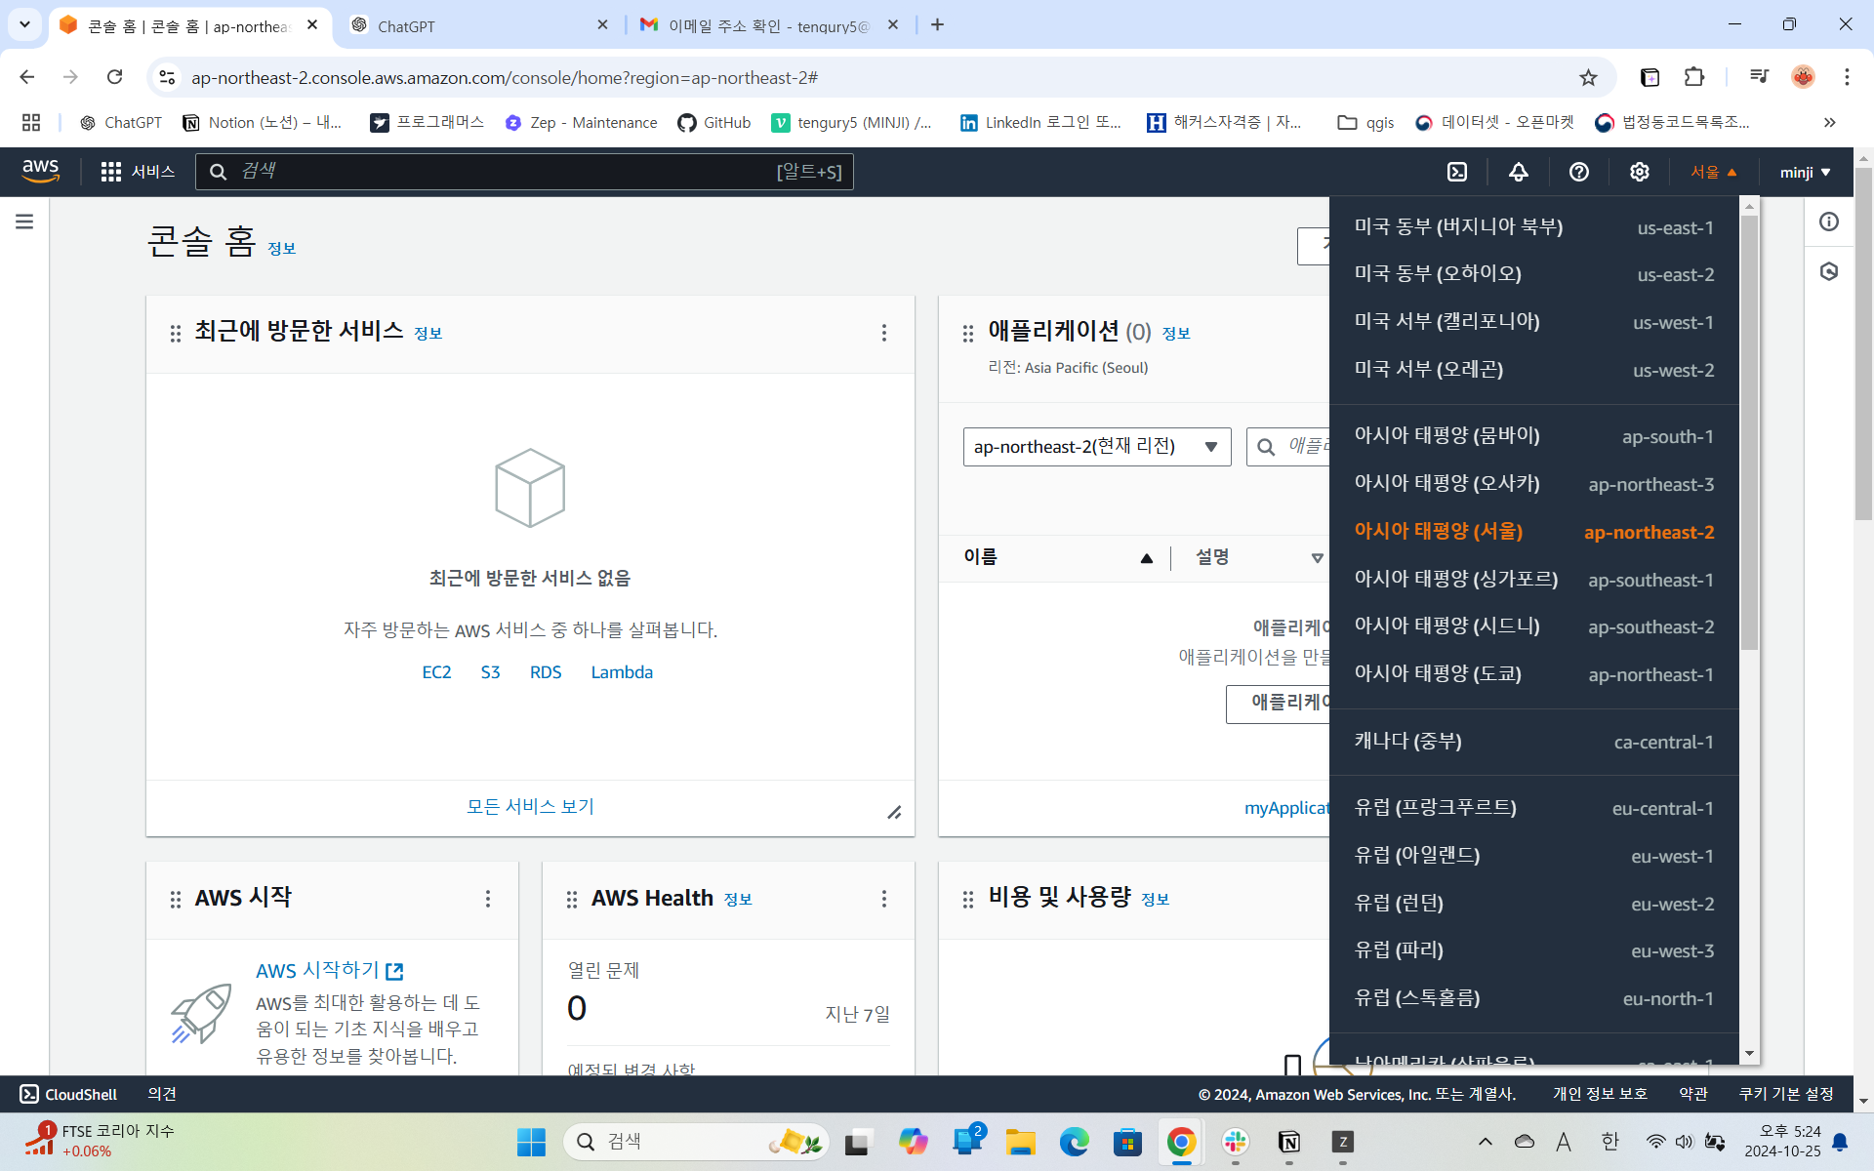Click drag handle of 비용 및 사용량 widget
The height and width of the screenshot is (1171, 1874).
pos(968,900)
